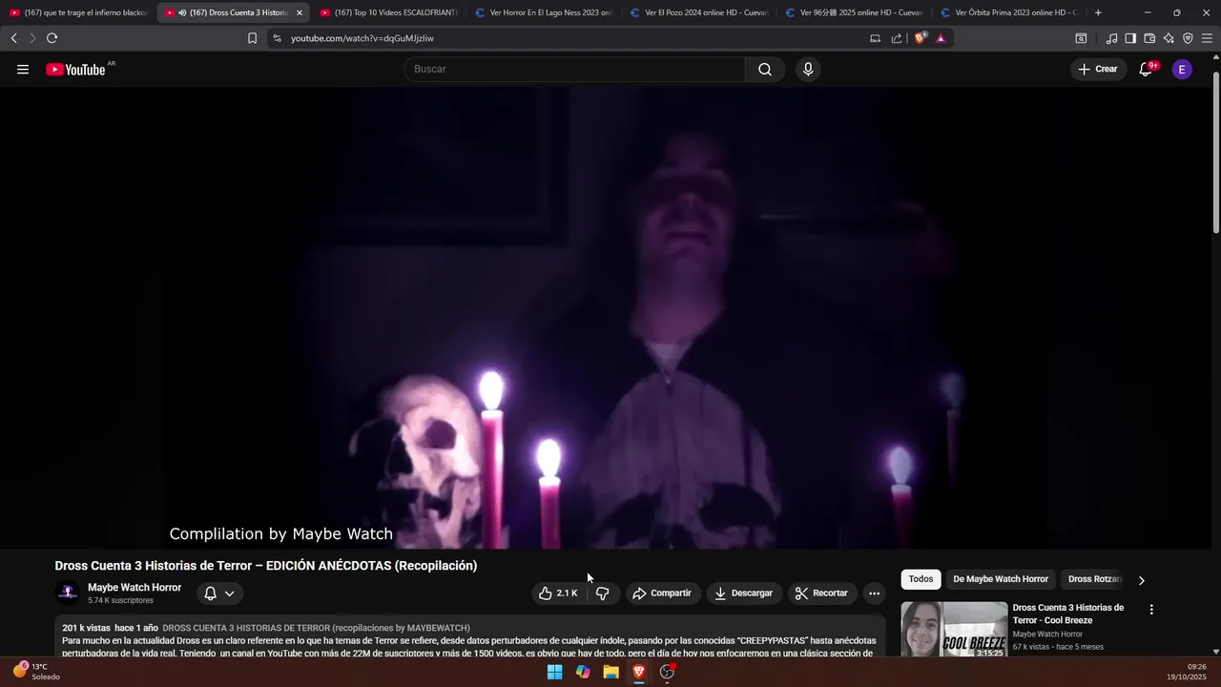Expand the video description text

coord(471,640)
